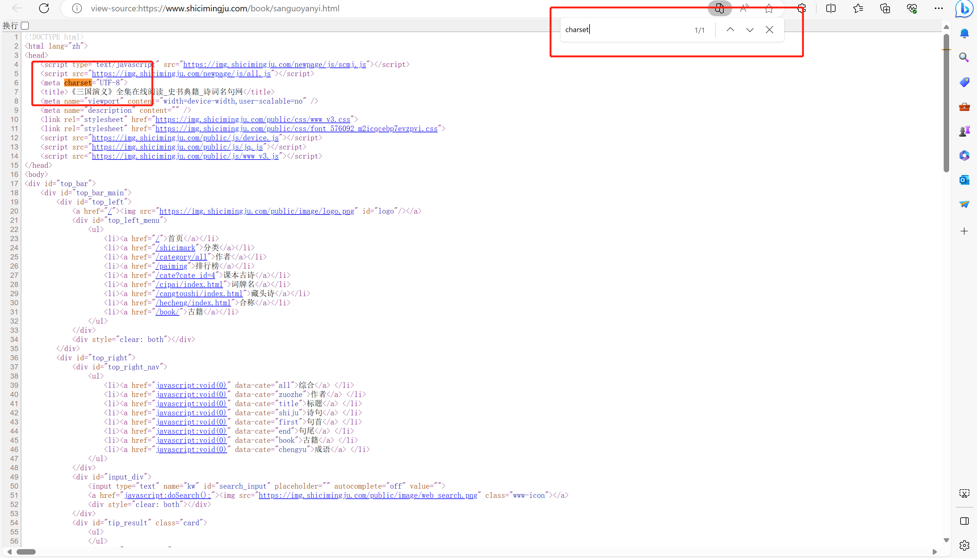Click the vertical scrollbar up arrow

pos(946,27)
